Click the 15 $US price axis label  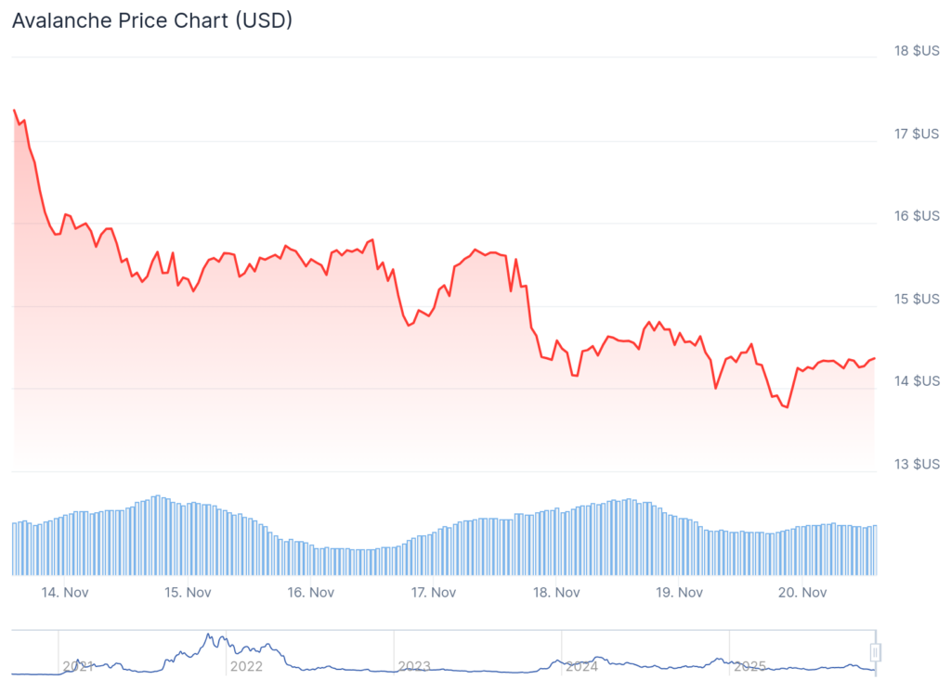click(917, 299)
